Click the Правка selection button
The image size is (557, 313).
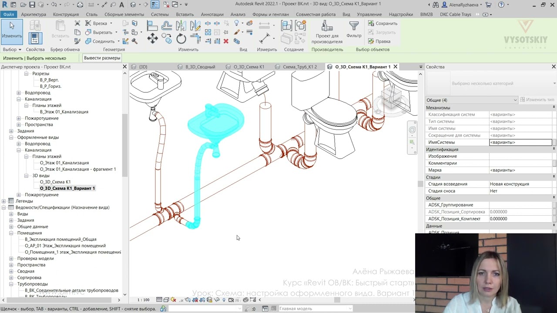click(379, 41)
